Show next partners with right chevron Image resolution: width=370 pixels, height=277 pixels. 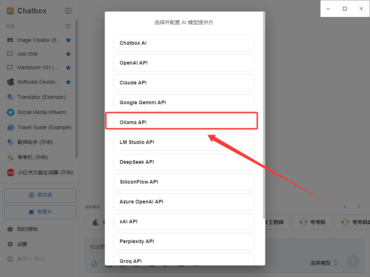point(359,207)
